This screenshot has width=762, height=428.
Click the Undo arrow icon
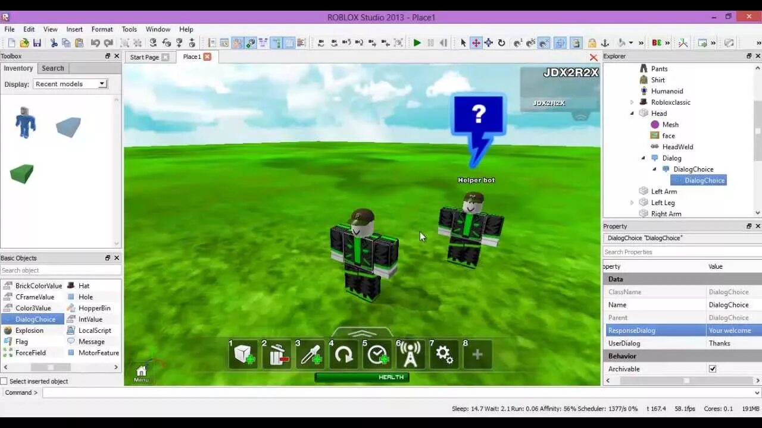95,43
